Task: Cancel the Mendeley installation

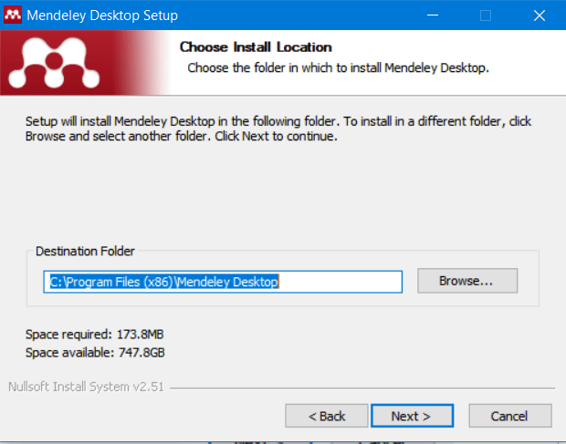Action: 508,416
